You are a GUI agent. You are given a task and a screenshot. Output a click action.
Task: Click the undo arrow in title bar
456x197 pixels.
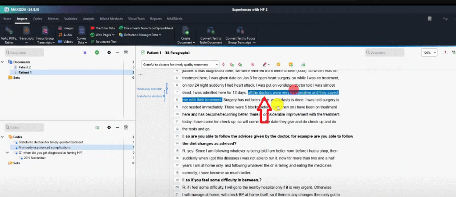click(x=445, y=19)
